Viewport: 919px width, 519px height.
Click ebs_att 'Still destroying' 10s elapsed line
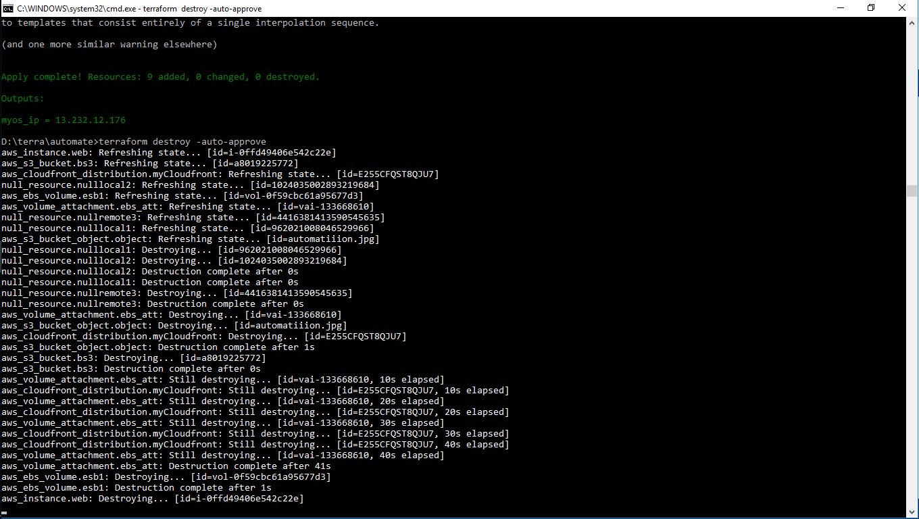point(223,380)
